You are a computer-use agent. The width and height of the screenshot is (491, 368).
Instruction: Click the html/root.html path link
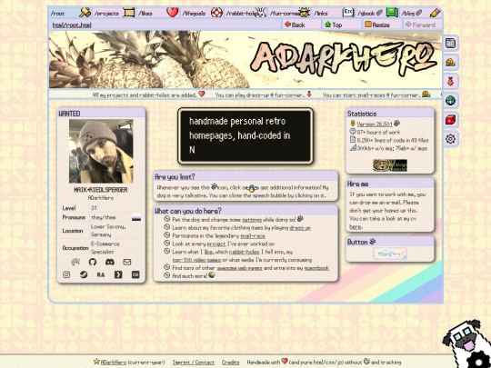coord(72,25)
